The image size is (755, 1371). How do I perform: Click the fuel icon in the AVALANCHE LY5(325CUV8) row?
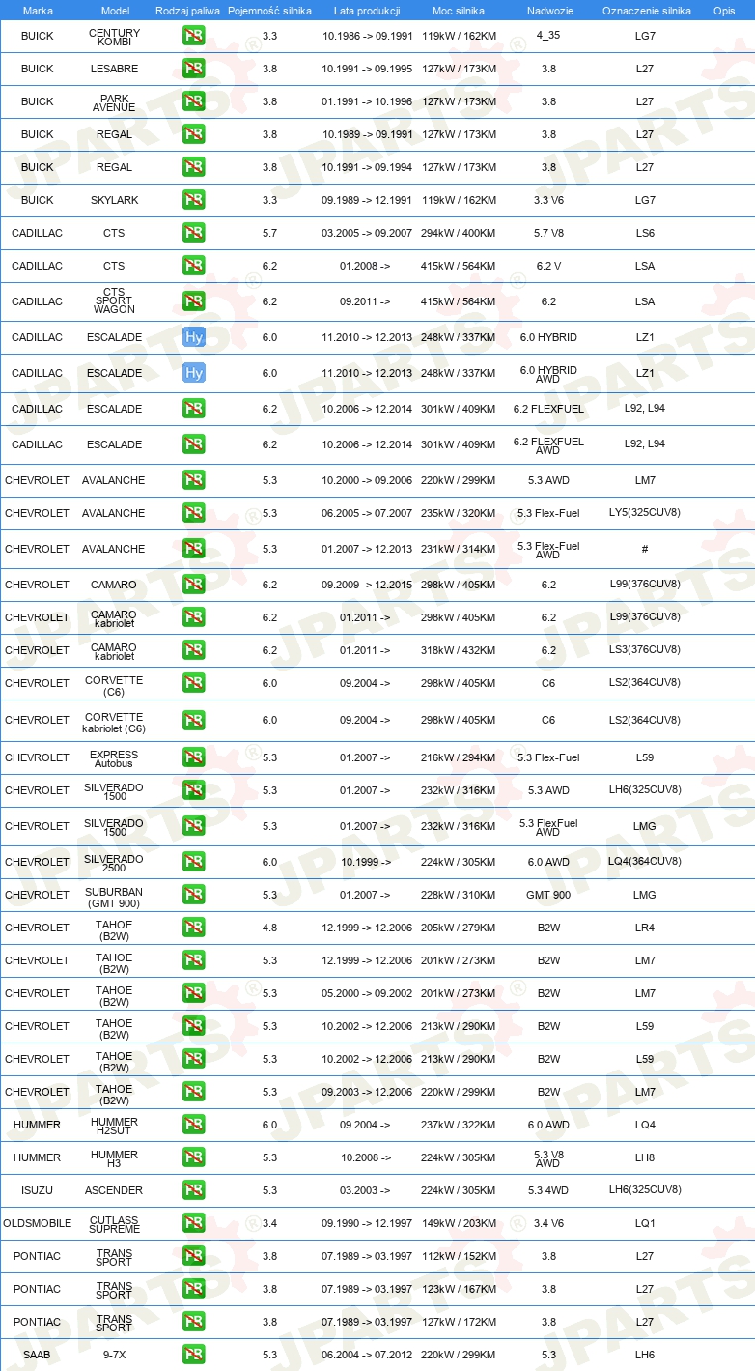tap(194, 513)
